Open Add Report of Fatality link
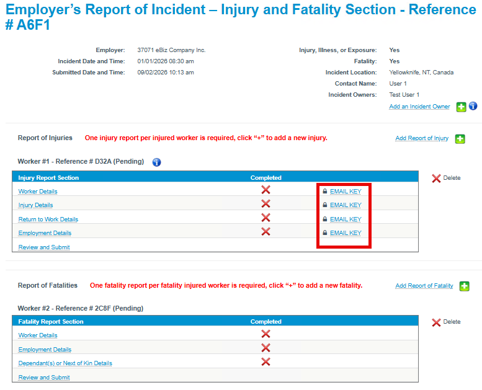 point(424,286)
